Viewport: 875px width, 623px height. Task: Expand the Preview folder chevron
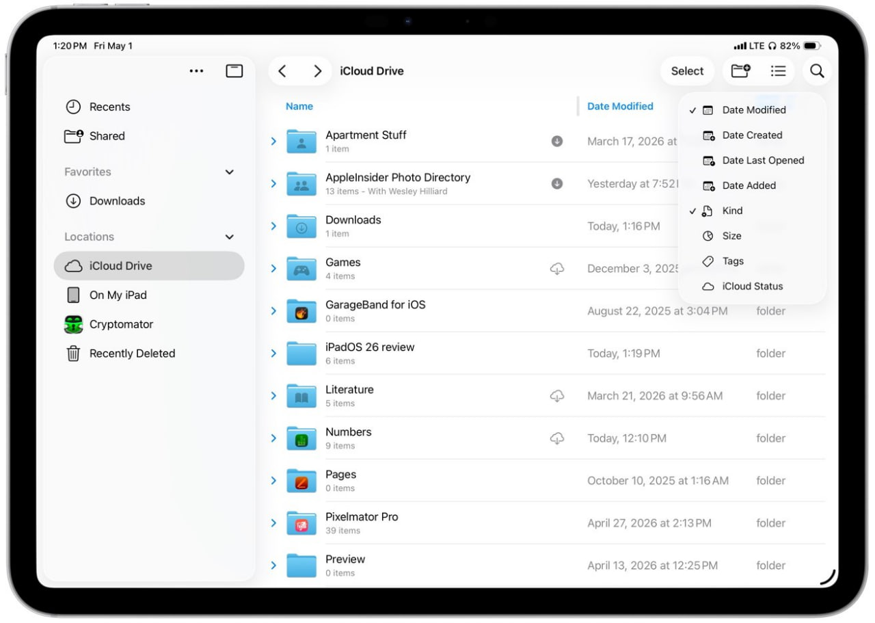point(273,565)
